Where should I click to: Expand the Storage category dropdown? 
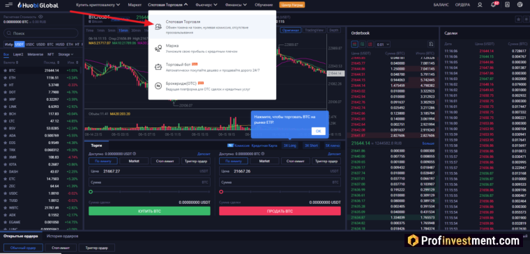coord(66,54)
